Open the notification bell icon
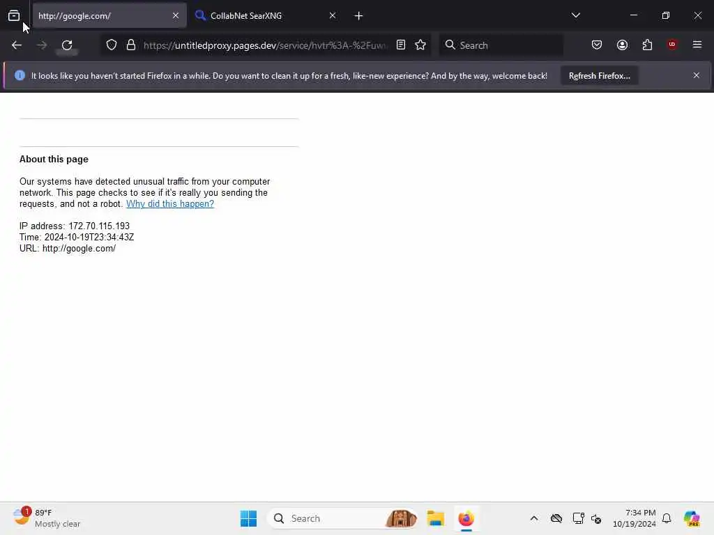The height and width of the screenshot is (535, 714). tap(667, 518)
